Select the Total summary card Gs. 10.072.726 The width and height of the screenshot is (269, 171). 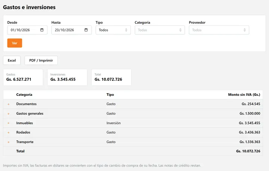(x=111, y=77)
